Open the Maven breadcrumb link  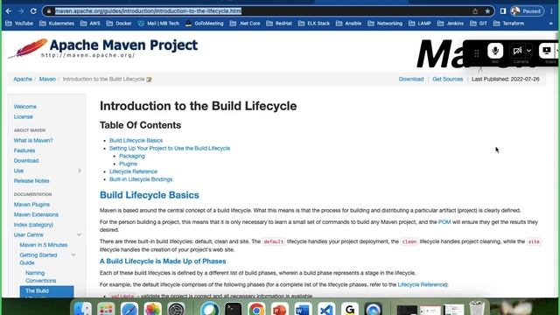[x=47, y=79]
